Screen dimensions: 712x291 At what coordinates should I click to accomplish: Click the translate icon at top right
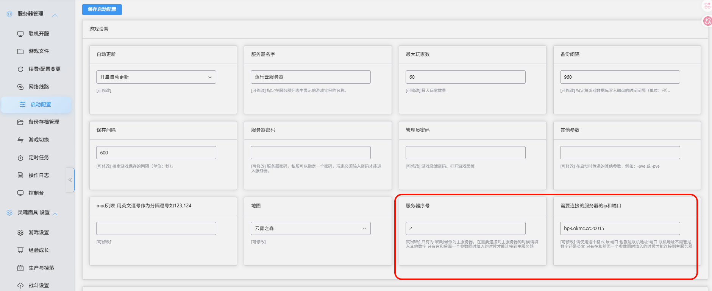tap(707, 21)
